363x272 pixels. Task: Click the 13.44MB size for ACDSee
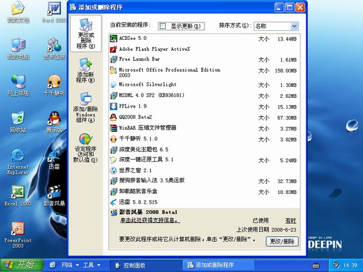(x=287, y=39)
